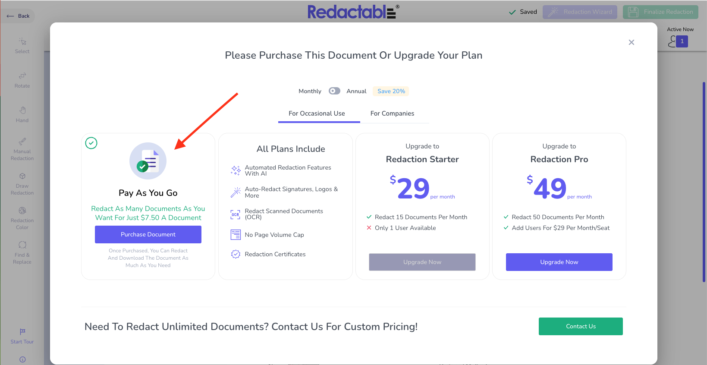Image resolution: width=707 pixels, height=365 pixels.
Task: Click the Saved status indicator
Action: coord(523,12)
